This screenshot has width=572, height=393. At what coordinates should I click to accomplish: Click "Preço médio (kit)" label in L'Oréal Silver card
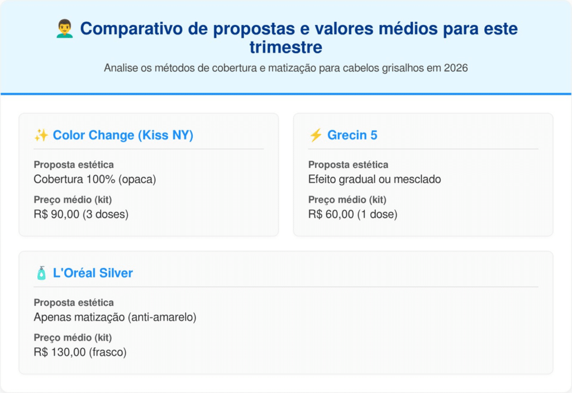(73, 338)
